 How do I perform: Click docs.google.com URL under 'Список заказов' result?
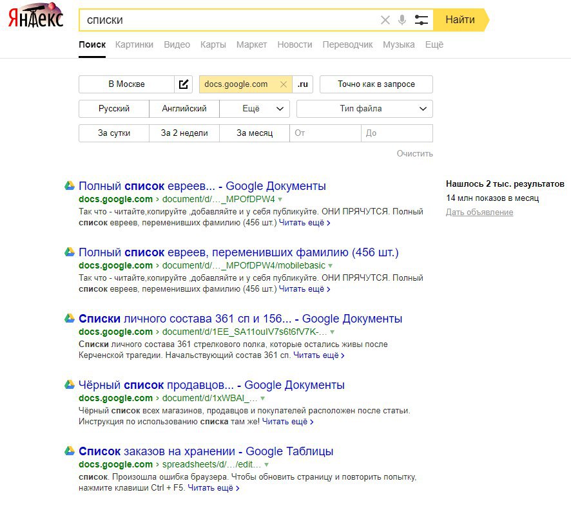coord(115,464)
